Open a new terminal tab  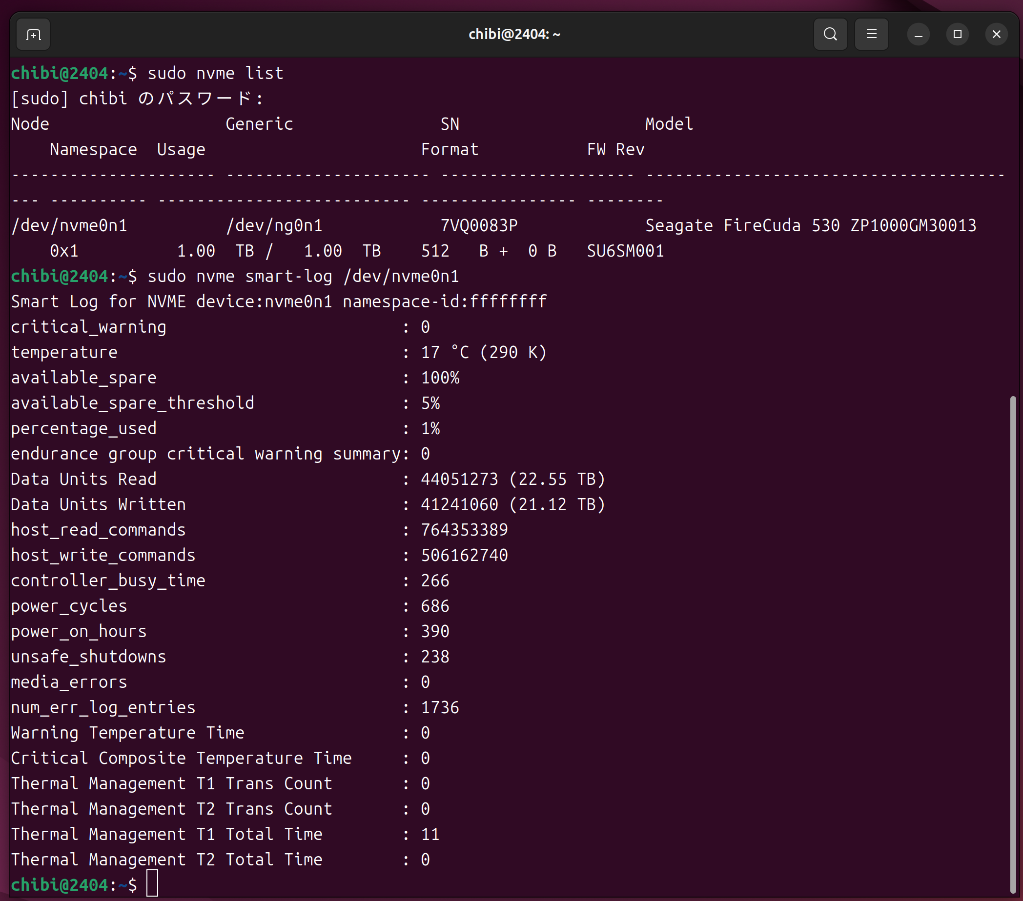pyautogui.click(x=33, y=35)
